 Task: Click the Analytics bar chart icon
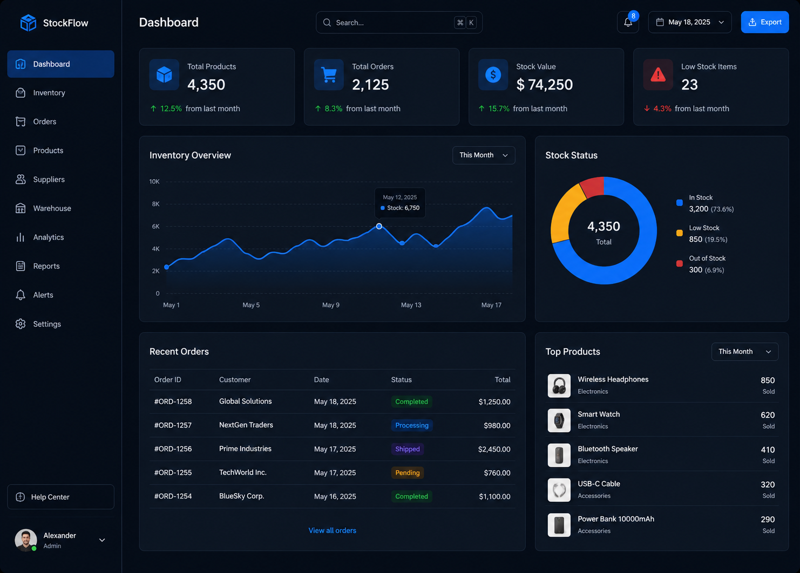(21, 237)
